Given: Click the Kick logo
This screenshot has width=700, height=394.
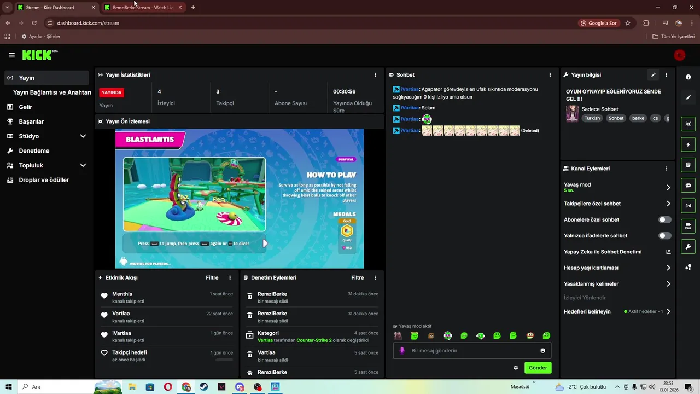Looking at the screenshot, I should (40, 55).
